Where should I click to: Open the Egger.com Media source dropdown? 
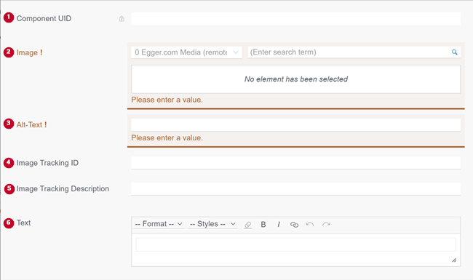click(x=186, y=52)
